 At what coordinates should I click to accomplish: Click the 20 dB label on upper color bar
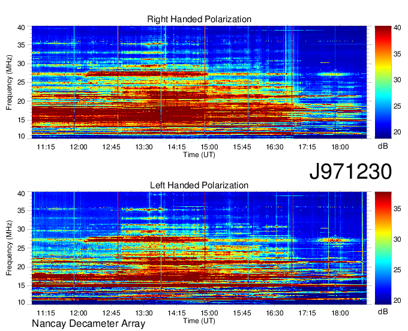pyautogui.click(x=397, y=132)
